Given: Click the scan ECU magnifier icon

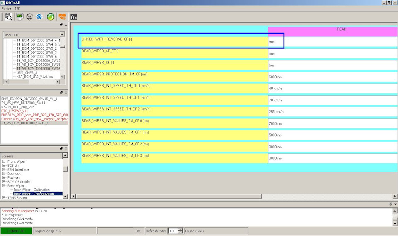Looking at the screenshot, I should (x=8, y=17).
